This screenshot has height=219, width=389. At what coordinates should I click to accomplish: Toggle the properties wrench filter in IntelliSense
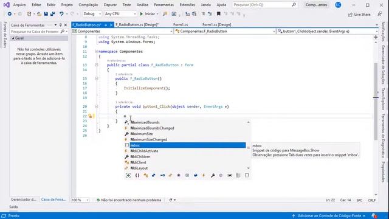point(213,175)
